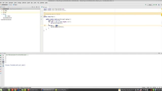Image resolution: width=162 pixels, height=91 pixels.
Task: Open the Build menu
Action: click(29, 3)
